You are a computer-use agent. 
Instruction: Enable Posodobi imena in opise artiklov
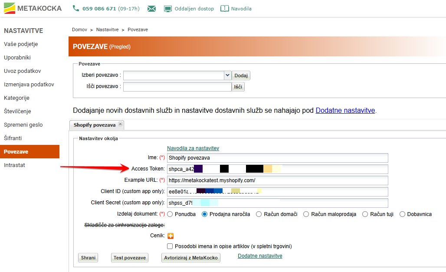pyautogui.click(x=170, y=246)
